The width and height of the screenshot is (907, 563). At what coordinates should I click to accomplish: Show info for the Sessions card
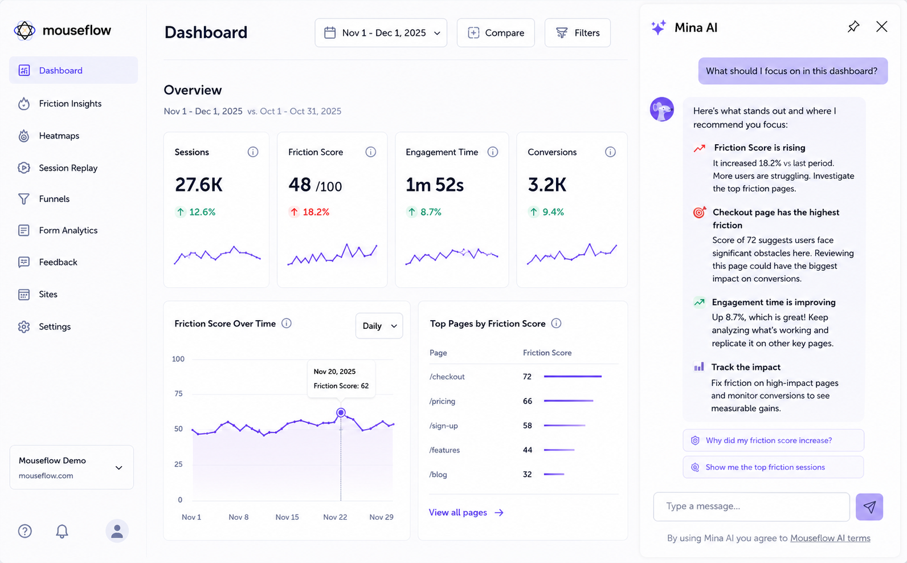(x=253, y=152)
